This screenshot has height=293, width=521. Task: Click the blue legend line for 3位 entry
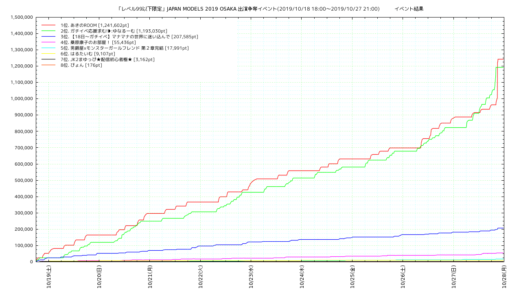[48, 37]
